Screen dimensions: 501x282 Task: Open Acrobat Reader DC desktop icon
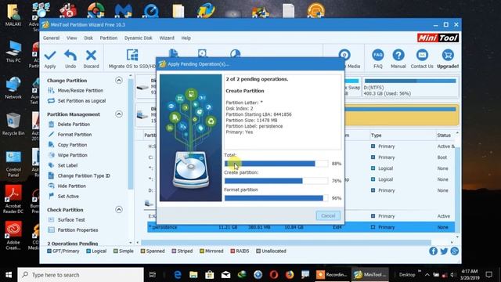(x=13, y=199)
